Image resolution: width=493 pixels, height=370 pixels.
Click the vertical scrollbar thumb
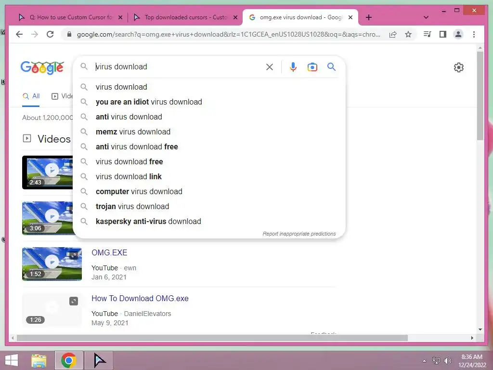(x=480, y=96)
